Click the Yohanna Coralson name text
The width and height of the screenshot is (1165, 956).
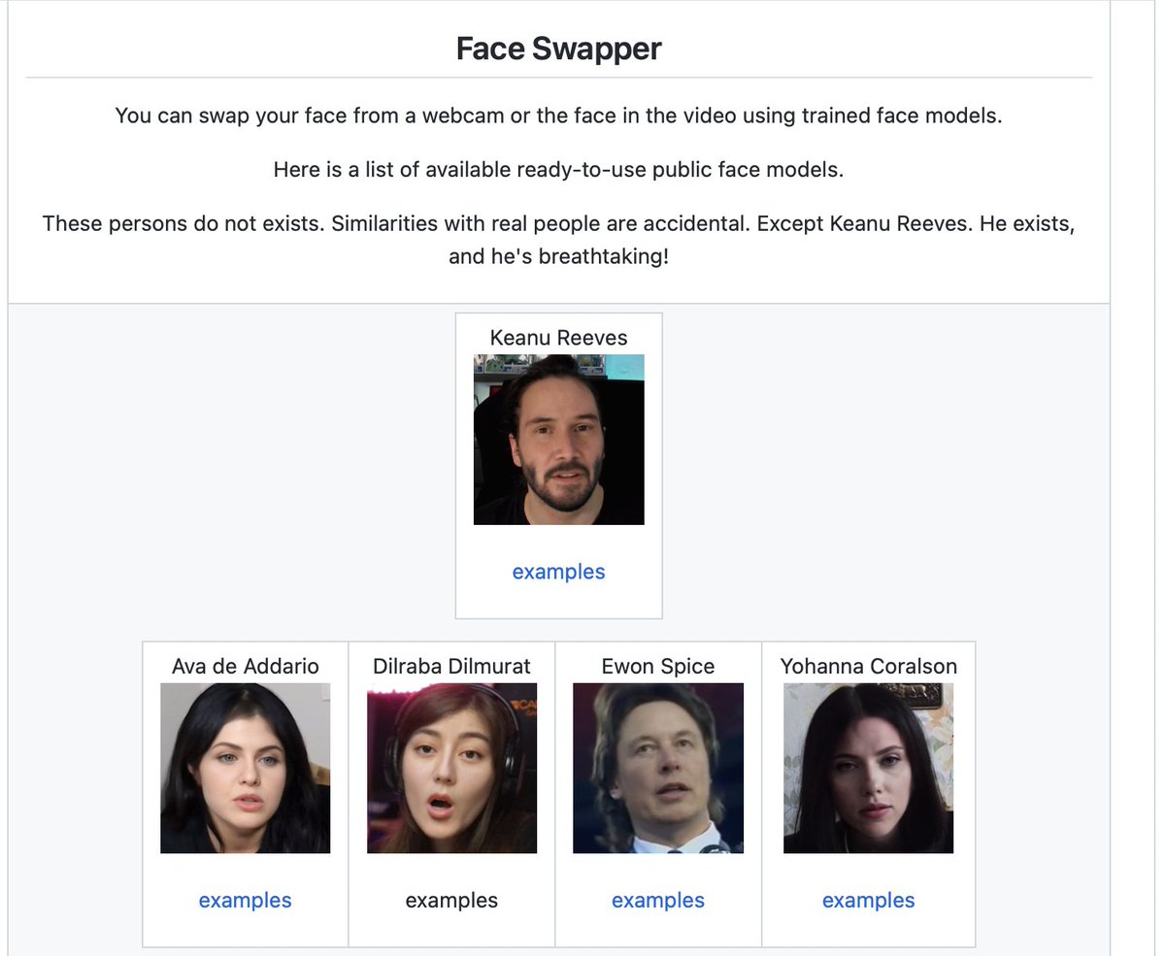pos(868,666)
